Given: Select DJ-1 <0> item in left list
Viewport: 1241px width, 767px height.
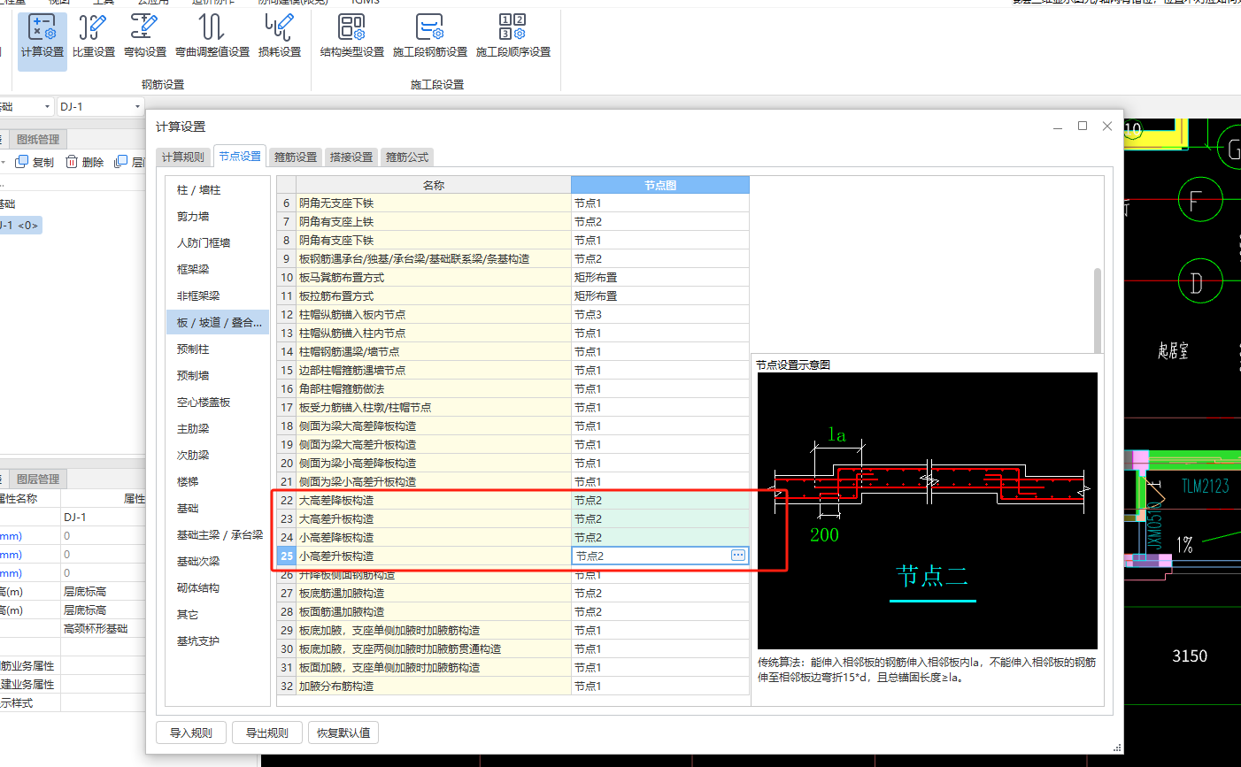Looking at the screenshot, I should 19,226.
